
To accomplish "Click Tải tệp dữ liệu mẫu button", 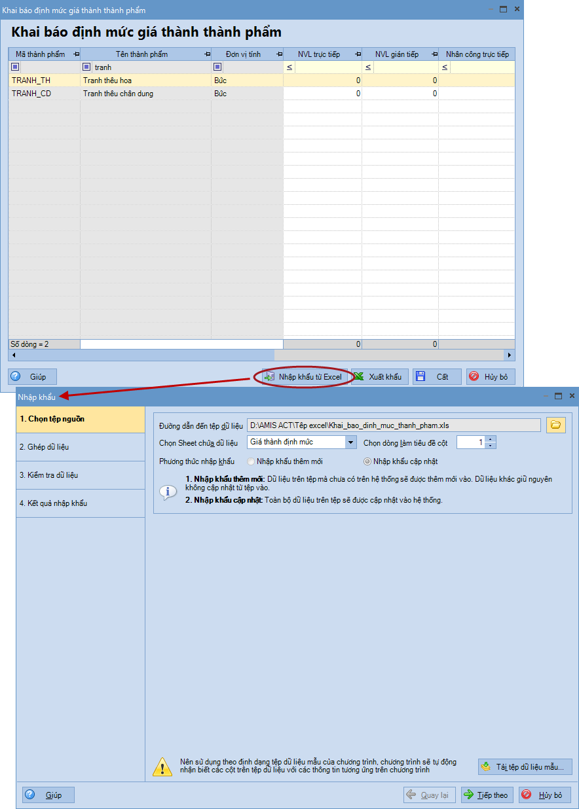I will pyautogui.click(x=525, y=766).
